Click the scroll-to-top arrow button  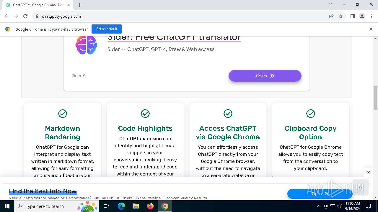click(361, 187)
